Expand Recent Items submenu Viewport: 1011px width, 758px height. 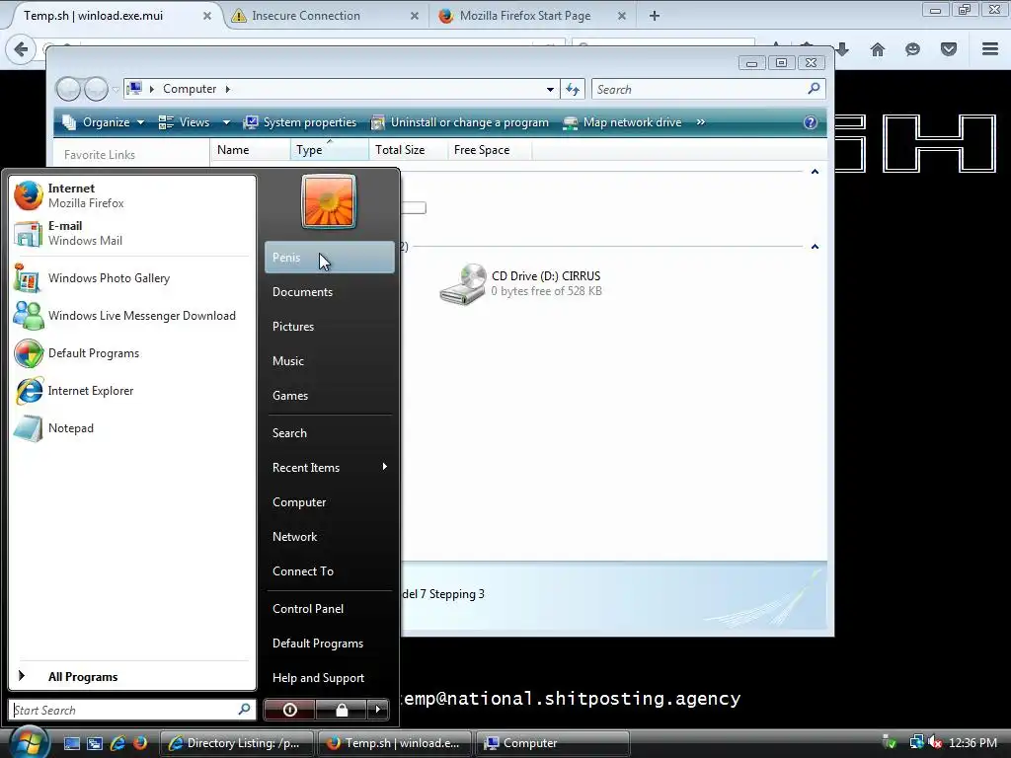point(329,467)
